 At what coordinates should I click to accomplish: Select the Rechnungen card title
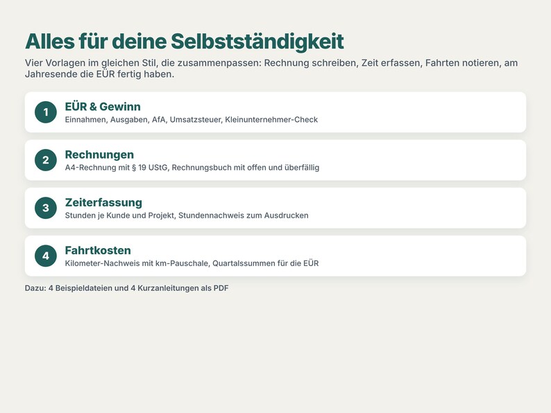(x=99, y=155)
